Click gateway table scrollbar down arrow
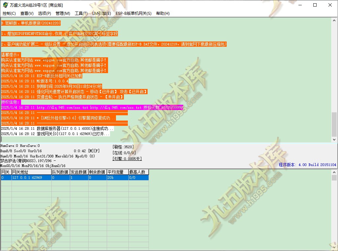Image resolution: width=338 pixels, height=251 pixels. point(334,247)
